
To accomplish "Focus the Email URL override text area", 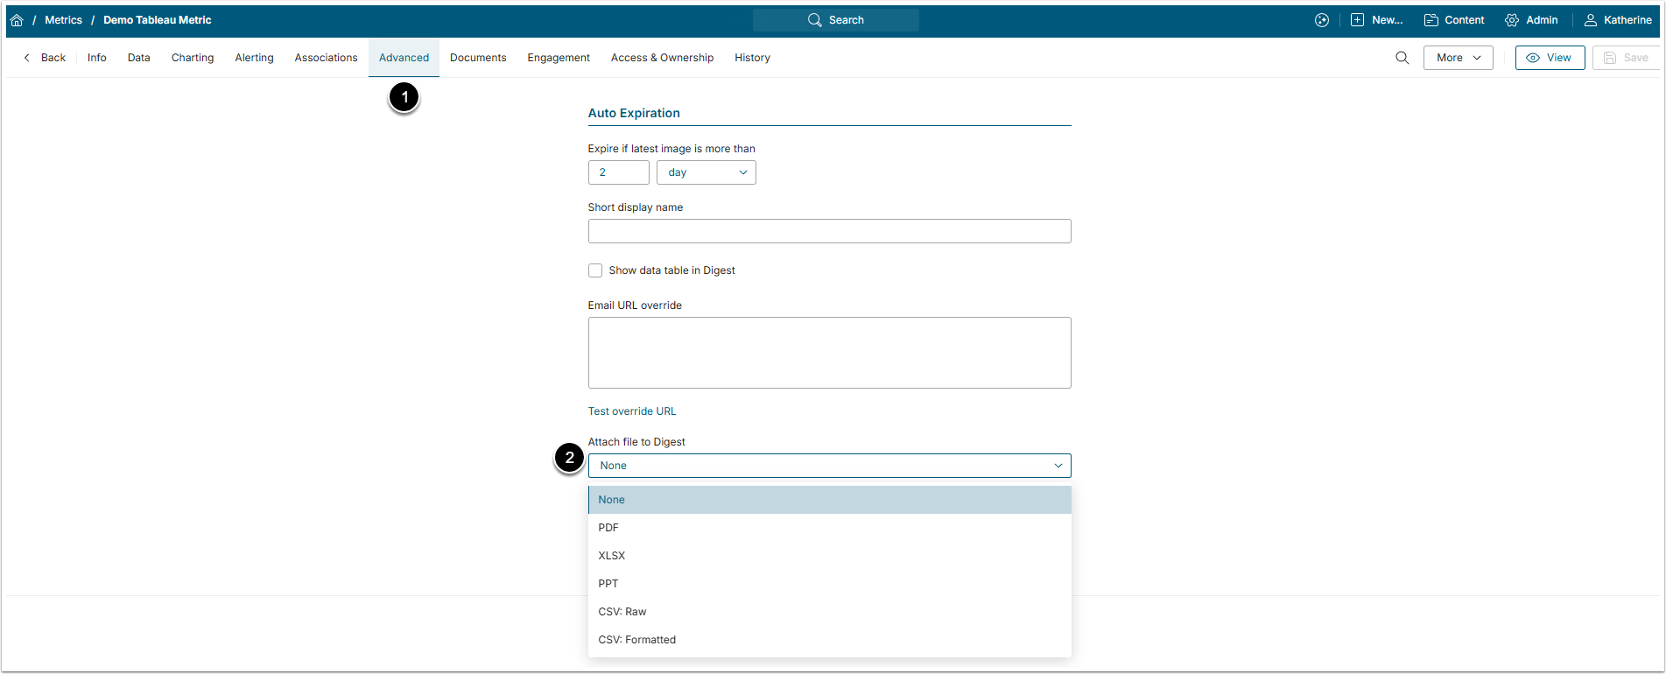I will click(828, 353).
